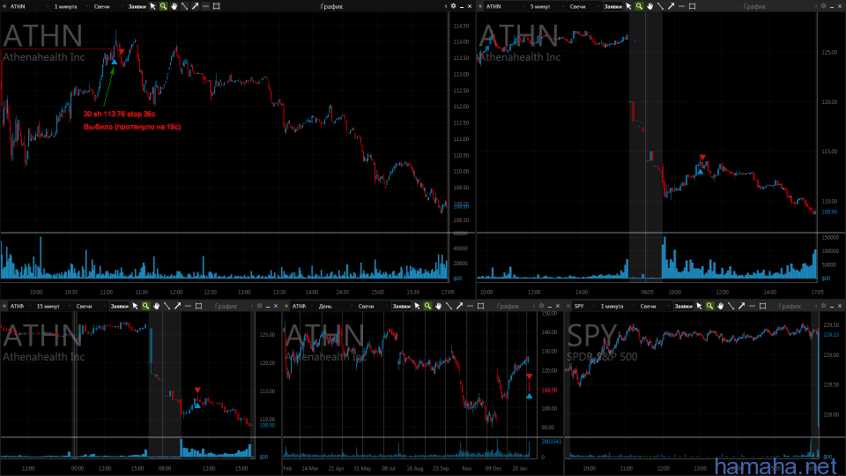
Task: Activate zoom magnifier in 5-minute ATHN chart
Action: pyautogui.click(x=639, y=6)
